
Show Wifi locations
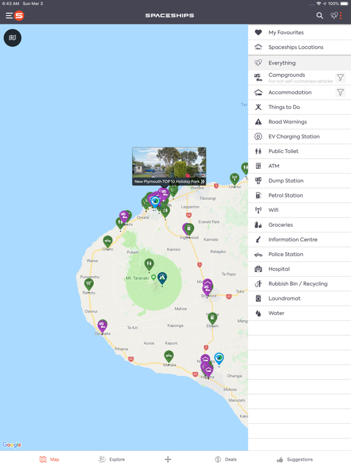click(299, 210)
